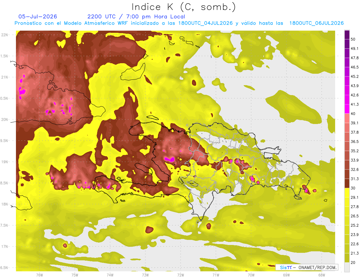Pick the dark purple swatch above 50

coord(347,35)
